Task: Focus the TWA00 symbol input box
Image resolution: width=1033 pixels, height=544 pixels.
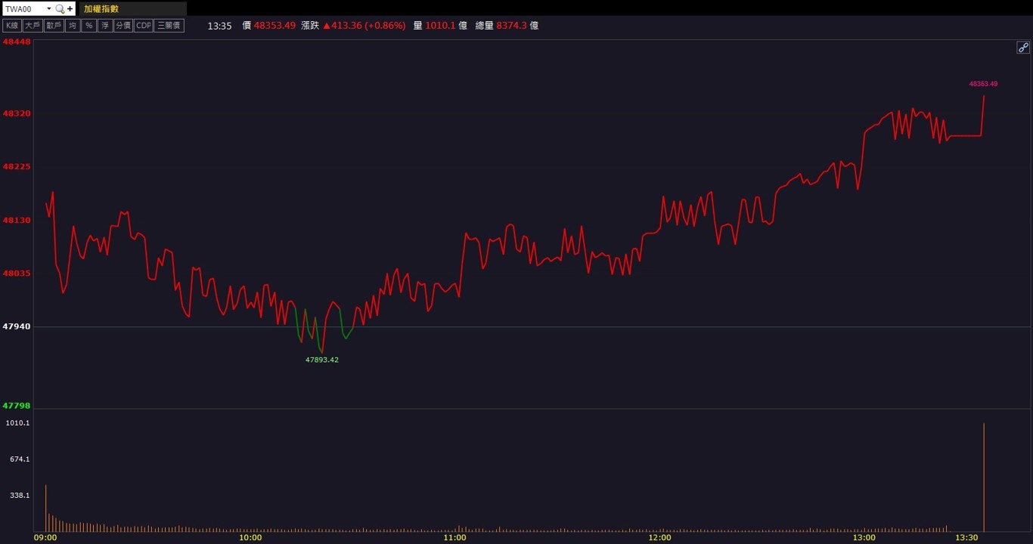Action: 23,9
